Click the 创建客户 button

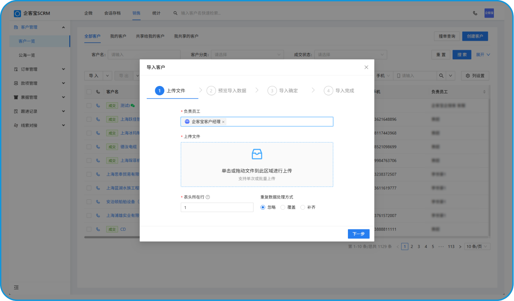click(x=475, y=36)
